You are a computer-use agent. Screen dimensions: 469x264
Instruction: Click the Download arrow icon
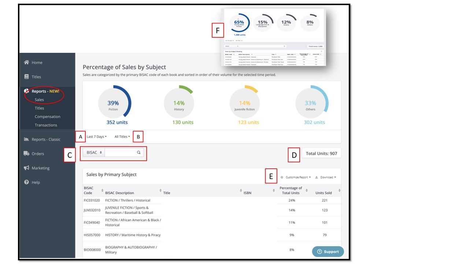pyautogui.click(x=317, y=177)
